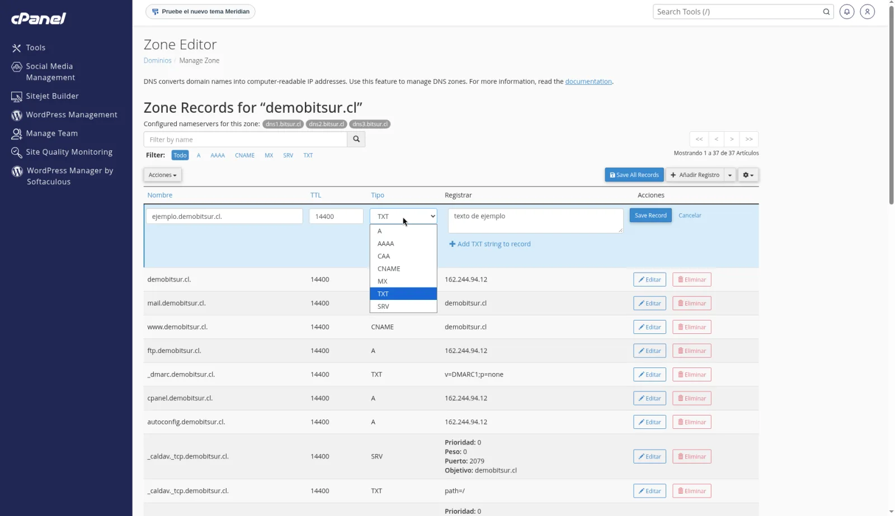Choose SRV from the type list
This screenshot has width=895, height=516.
tap(403, 307)
